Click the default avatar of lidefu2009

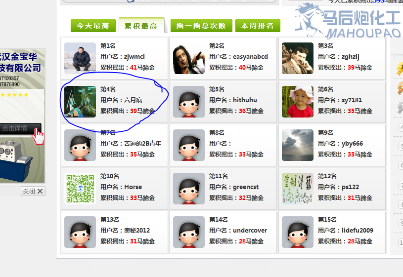pyautogui.click(x=297, y=232)
